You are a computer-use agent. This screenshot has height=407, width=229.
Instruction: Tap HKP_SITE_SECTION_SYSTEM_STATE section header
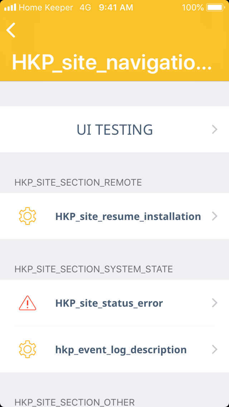pyautogui.click(x=93, y=269)
